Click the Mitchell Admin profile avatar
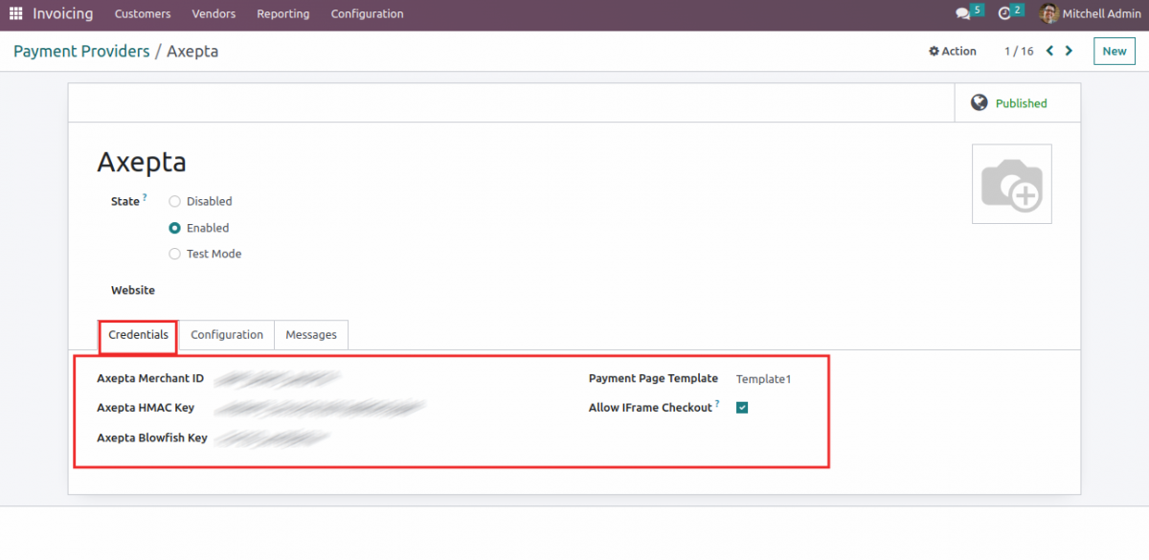The image size is (1149, 560). pos(1048,13)
